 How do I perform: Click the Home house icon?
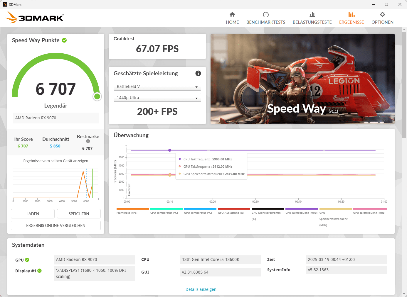(232, 14)
